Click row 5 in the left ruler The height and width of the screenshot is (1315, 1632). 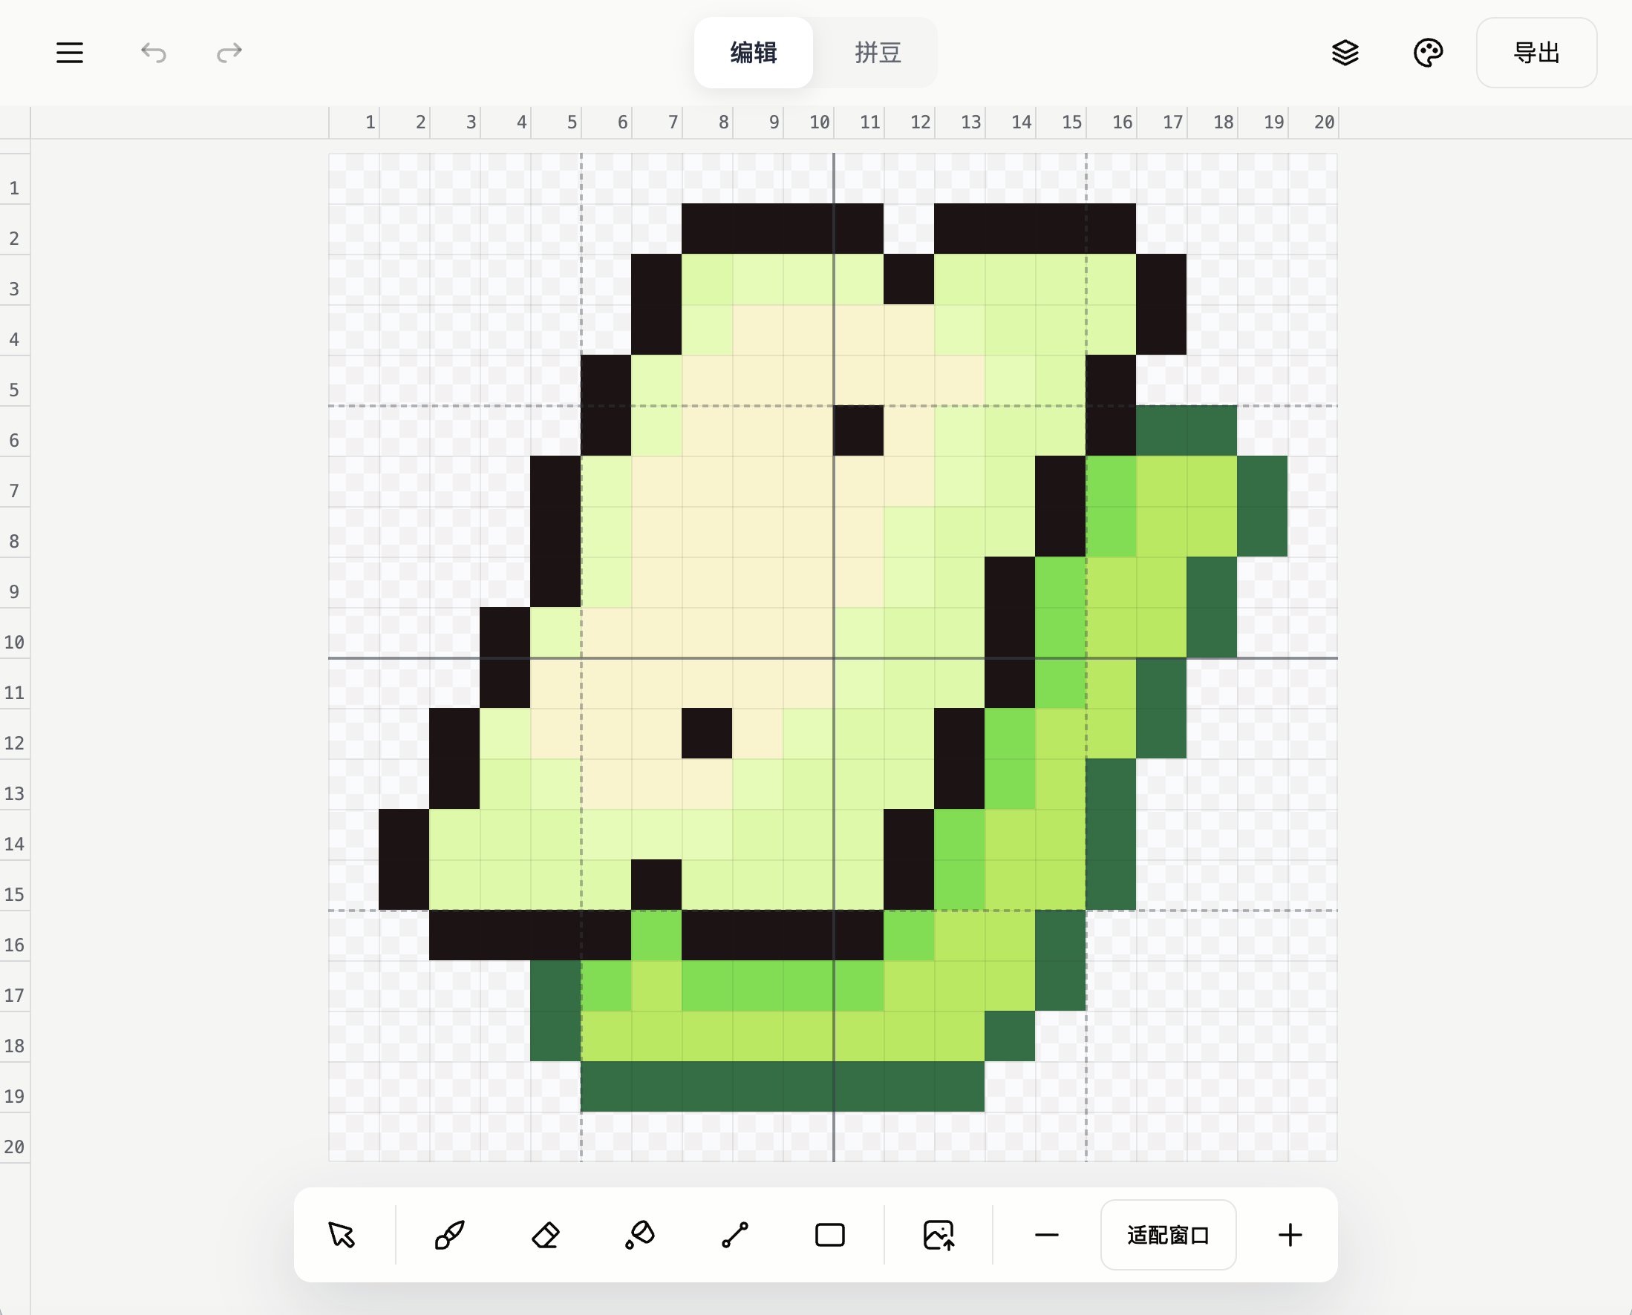click(x=15, y=381)
